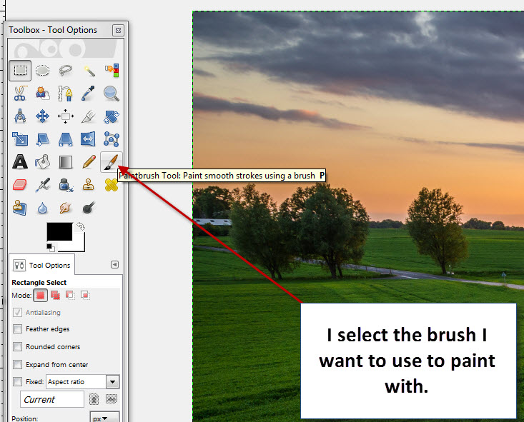The width and height of the screenshot is (524, 422).
Task: Open the black foreground color swatch
Action: click(x=59, y=231)
